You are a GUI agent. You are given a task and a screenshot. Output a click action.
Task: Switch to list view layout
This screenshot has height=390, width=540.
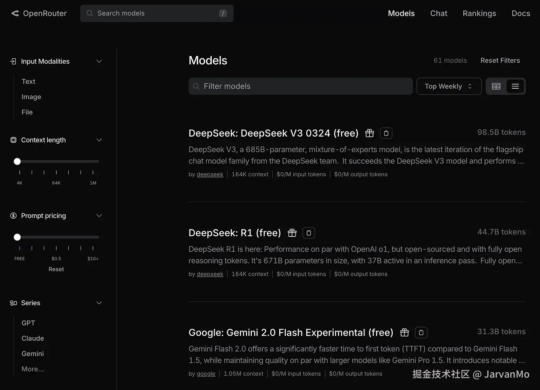click(515, 86)
